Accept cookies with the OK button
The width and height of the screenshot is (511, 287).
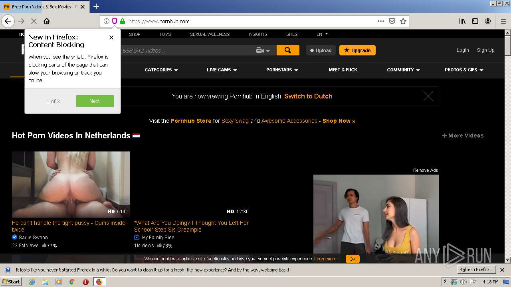pos(353,259)
